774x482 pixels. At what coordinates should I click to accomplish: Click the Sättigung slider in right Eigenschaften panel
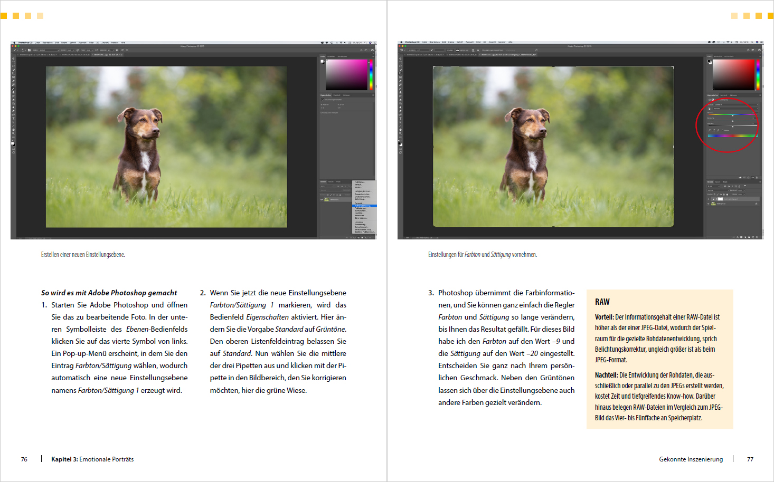tap(733, 121)
